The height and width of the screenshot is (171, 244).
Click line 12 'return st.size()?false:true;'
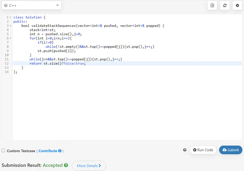coord(57,63)
